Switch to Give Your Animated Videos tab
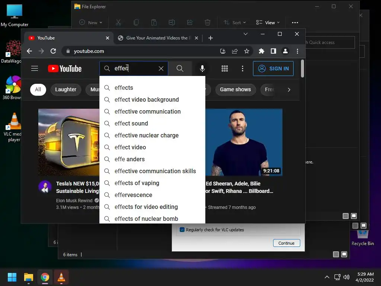Viewport: 381px width, 286px height. click(159, 38)
